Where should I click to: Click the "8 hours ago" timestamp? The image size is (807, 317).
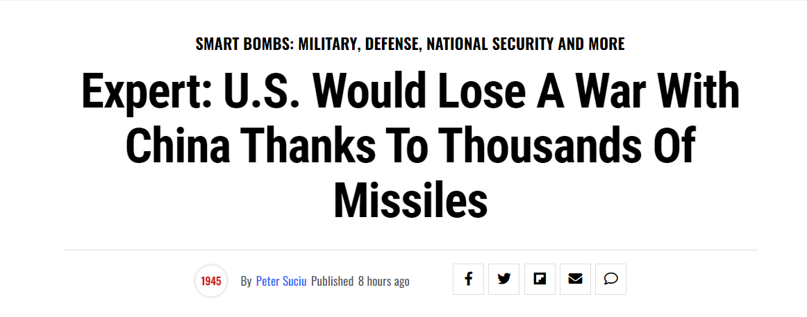(x=384, y=282)
